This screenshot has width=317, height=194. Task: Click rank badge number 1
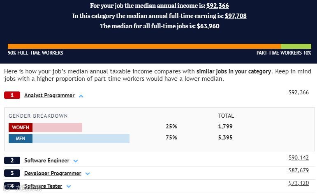click(12, 96)
